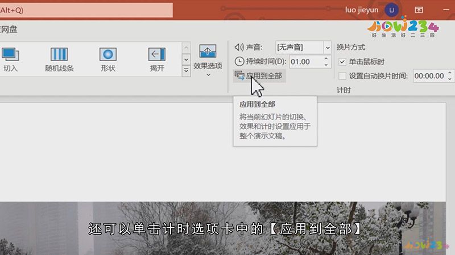Screen dimensions: 455x255
Task: Enable 设置自动换片时间 checkbox
Action: [x=342, y=76]
